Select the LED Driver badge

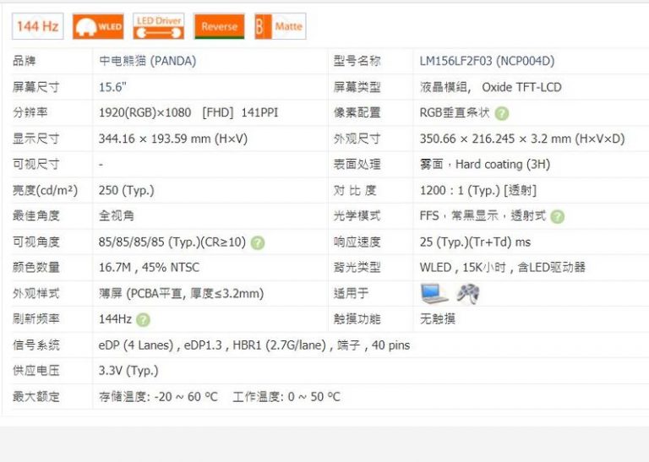(159, 26)
